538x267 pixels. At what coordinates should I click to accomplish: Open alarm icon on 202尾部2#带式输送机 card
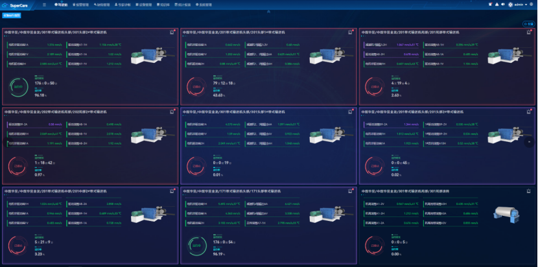click(x=170, y=111)
